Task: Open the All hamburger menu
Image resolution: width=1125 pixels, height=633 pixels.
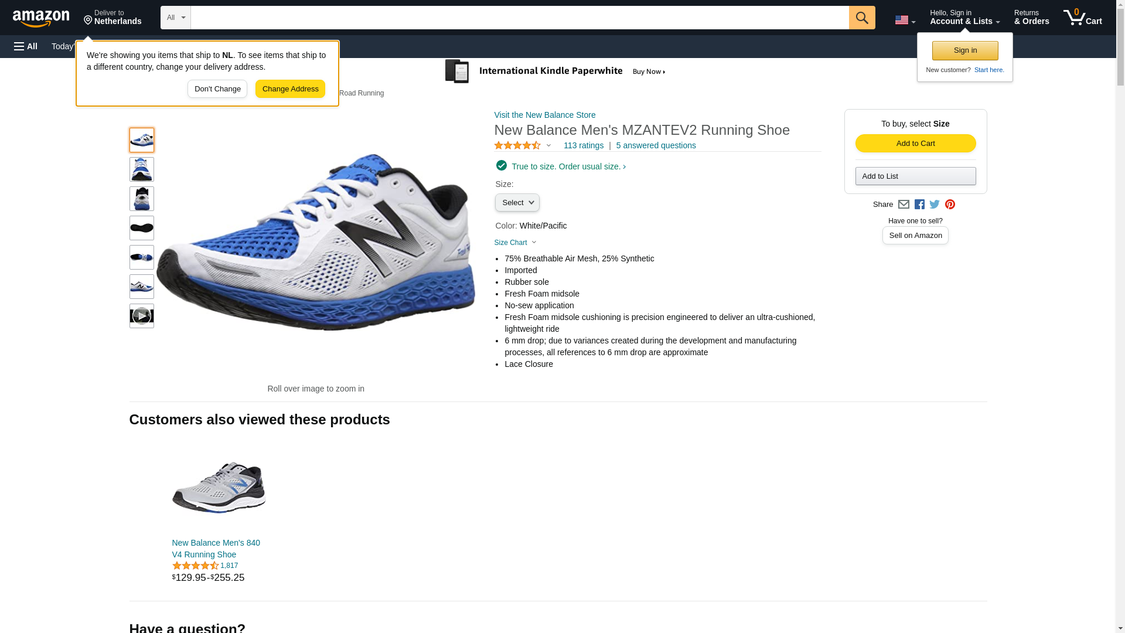Action: (26, 46)
